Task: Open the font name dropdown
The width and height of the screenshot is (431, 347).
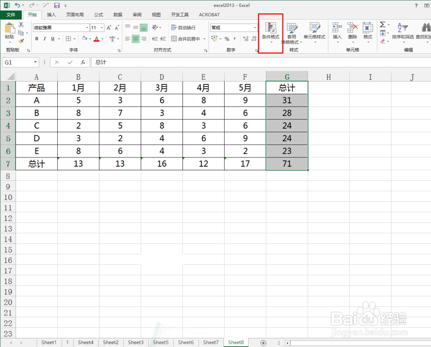Action: (x=88, y=27)
